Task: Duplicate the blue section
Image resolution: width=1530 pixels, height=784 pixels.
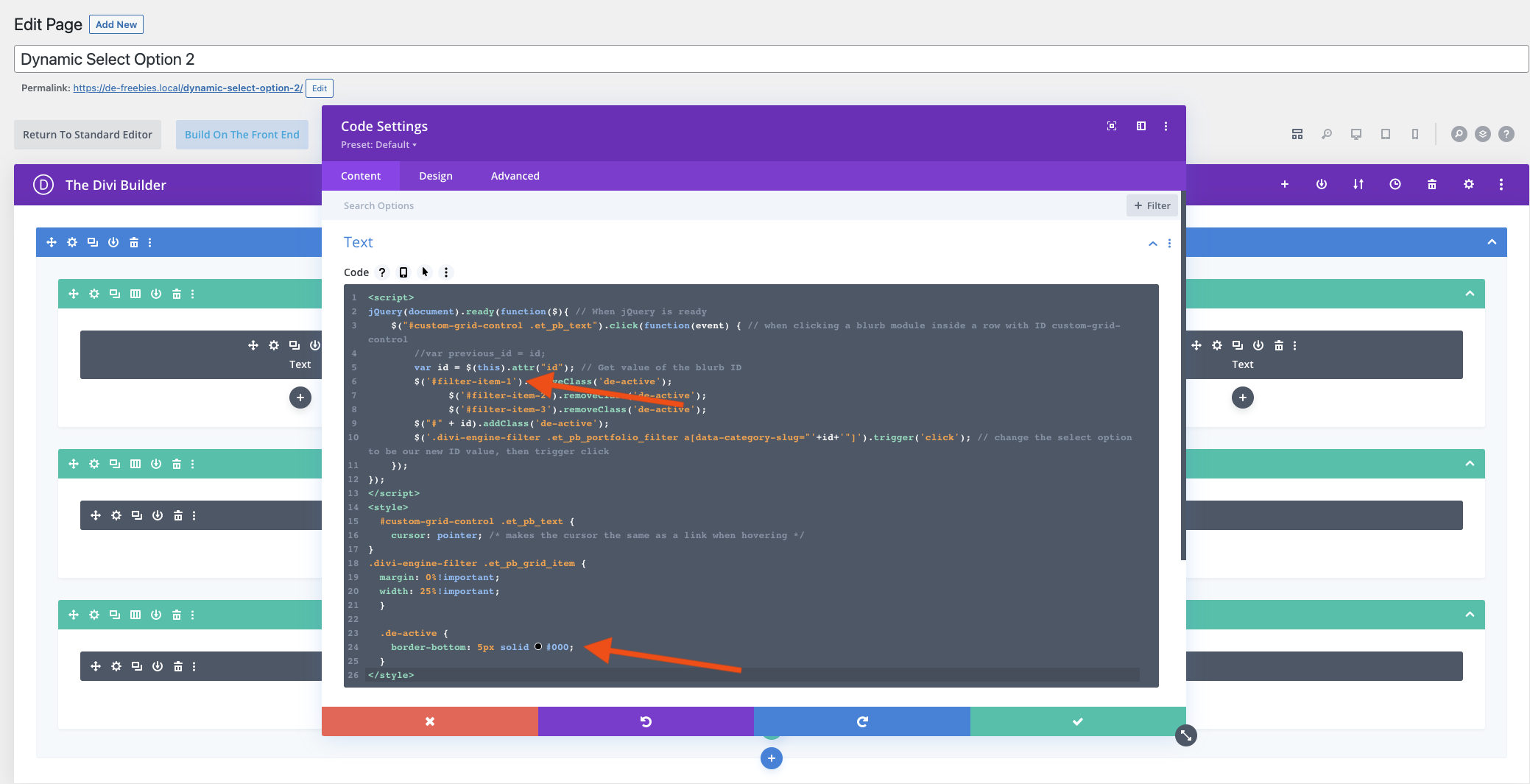Action: pyautogui.click(x=93, y=242)
